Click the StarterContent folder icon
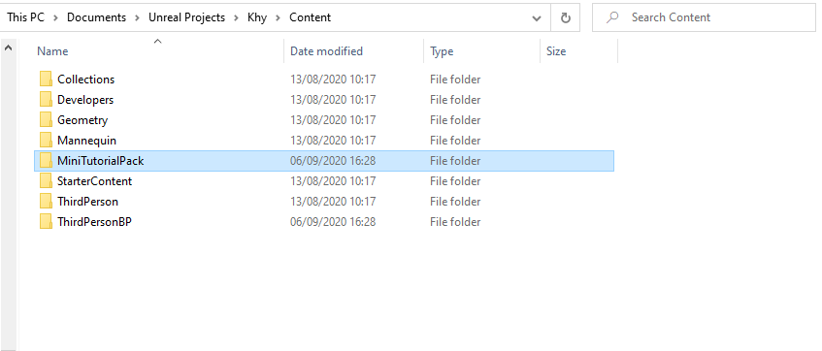 (47, 181)
